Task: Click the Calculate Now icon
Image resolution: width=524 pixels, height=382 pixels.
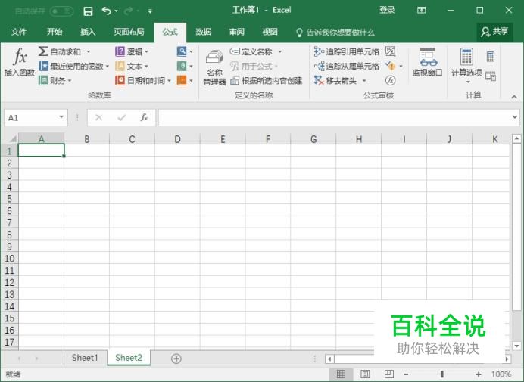Action: coord(490,57)
